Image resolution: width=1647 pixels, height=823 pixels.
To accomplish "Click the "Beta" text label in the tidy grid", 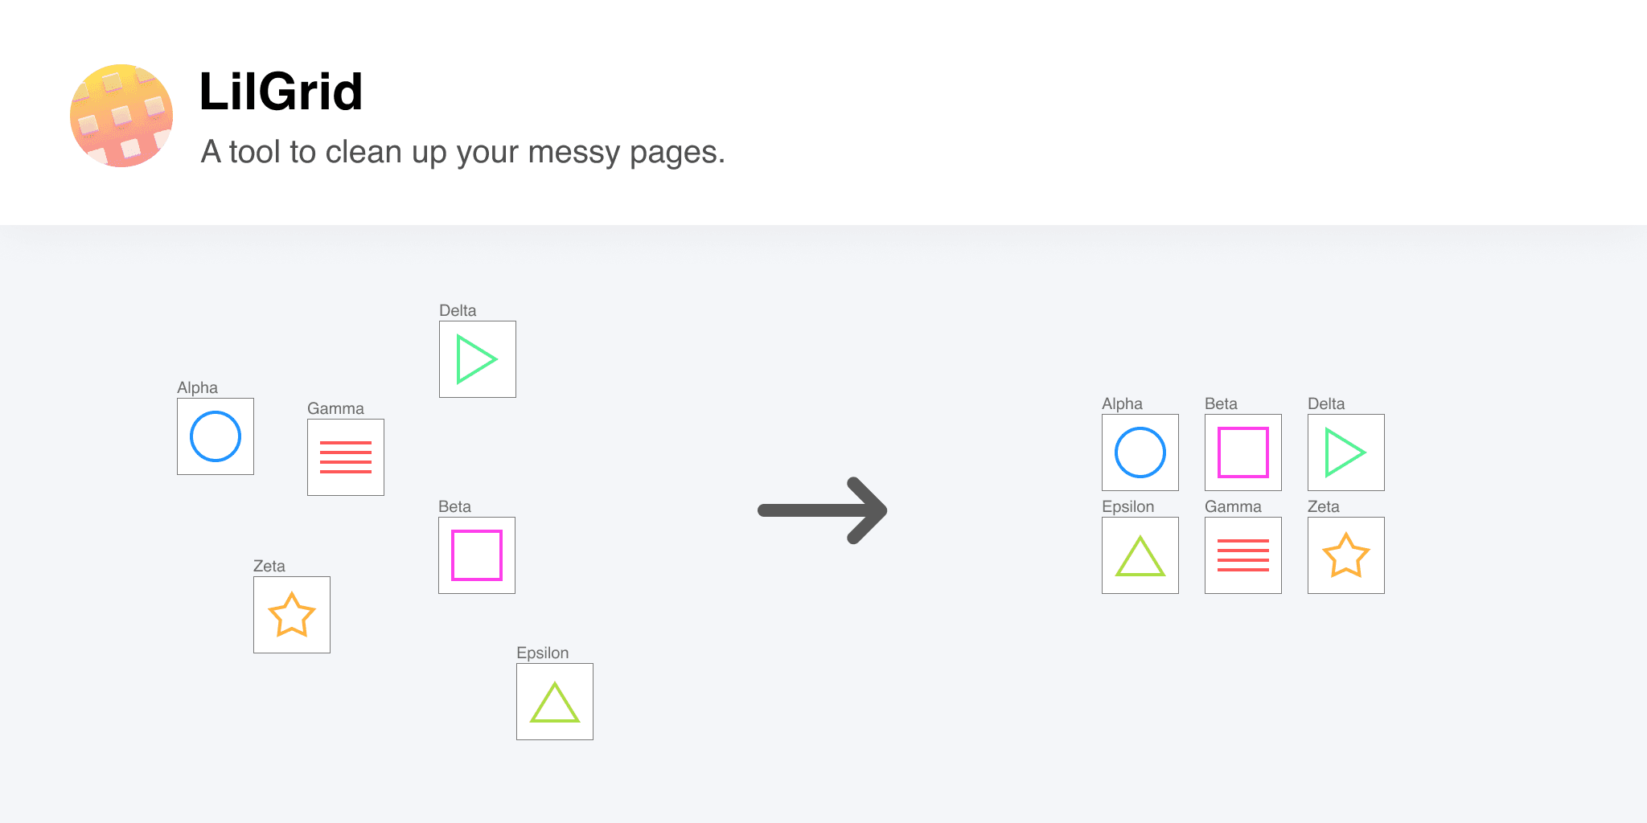I will tap(1221, 403).
